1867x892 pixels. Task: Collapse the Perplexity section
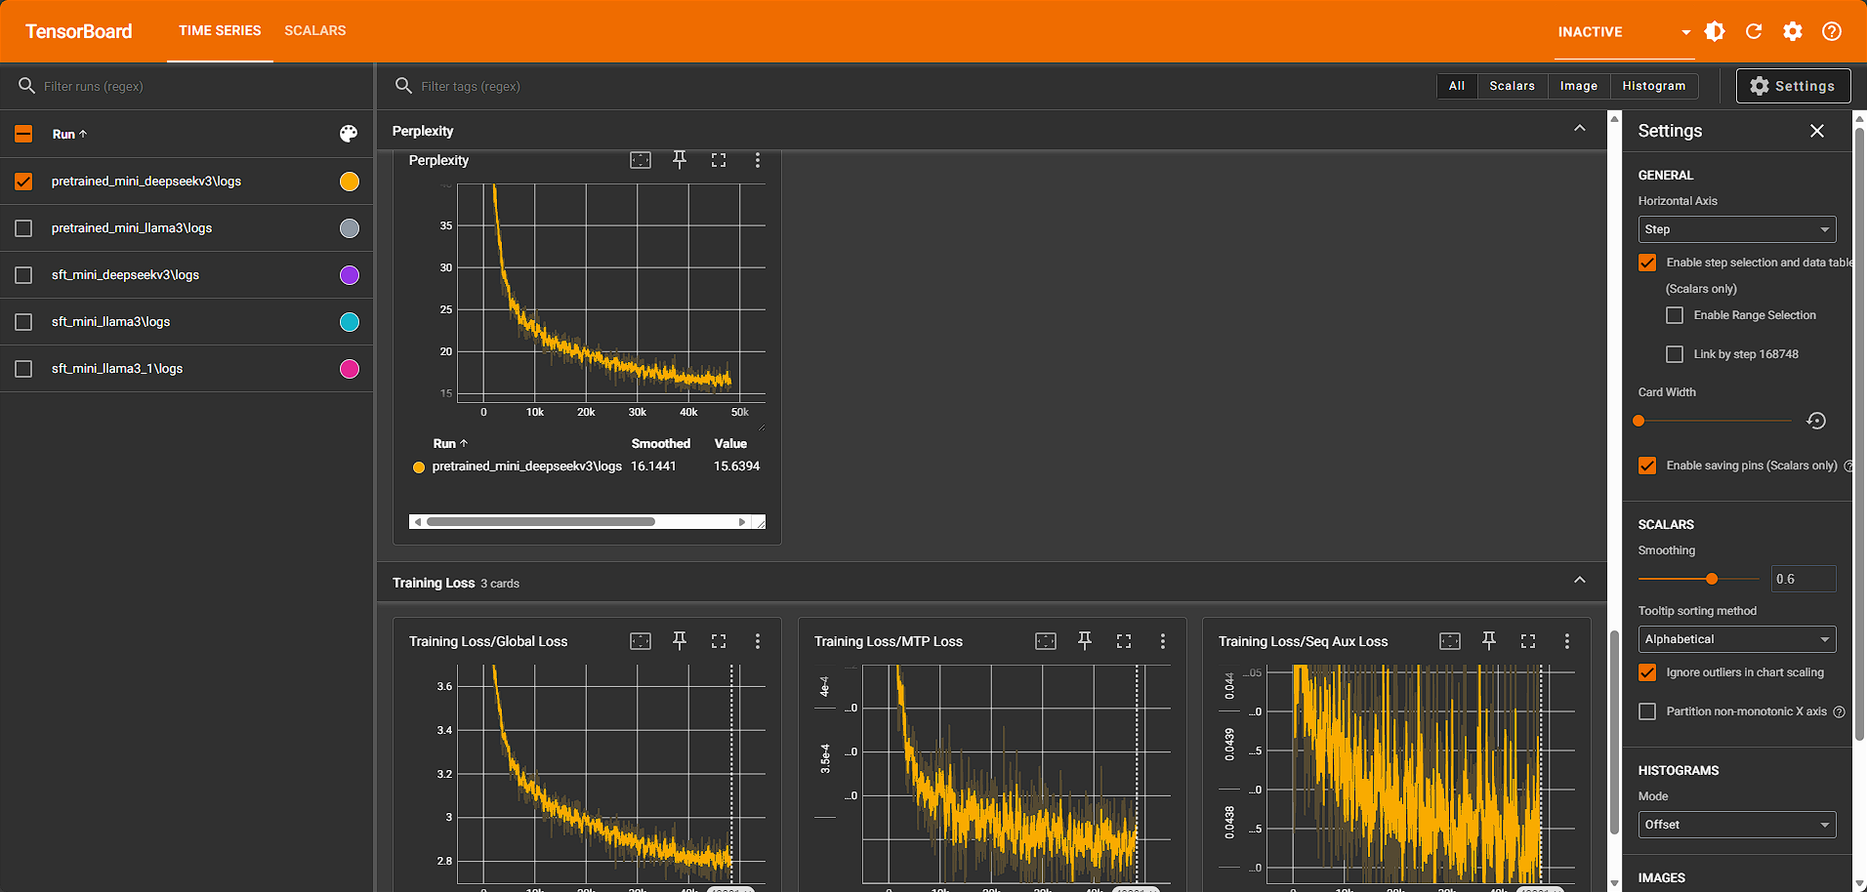(1580, 129)
